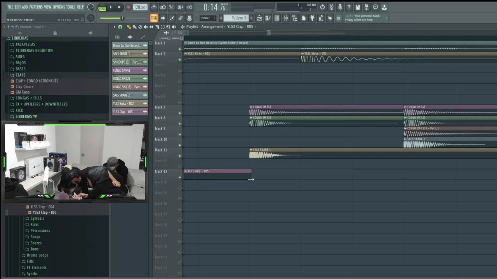
Task: Toggle Track 11 mute LED
Action: 180,156
